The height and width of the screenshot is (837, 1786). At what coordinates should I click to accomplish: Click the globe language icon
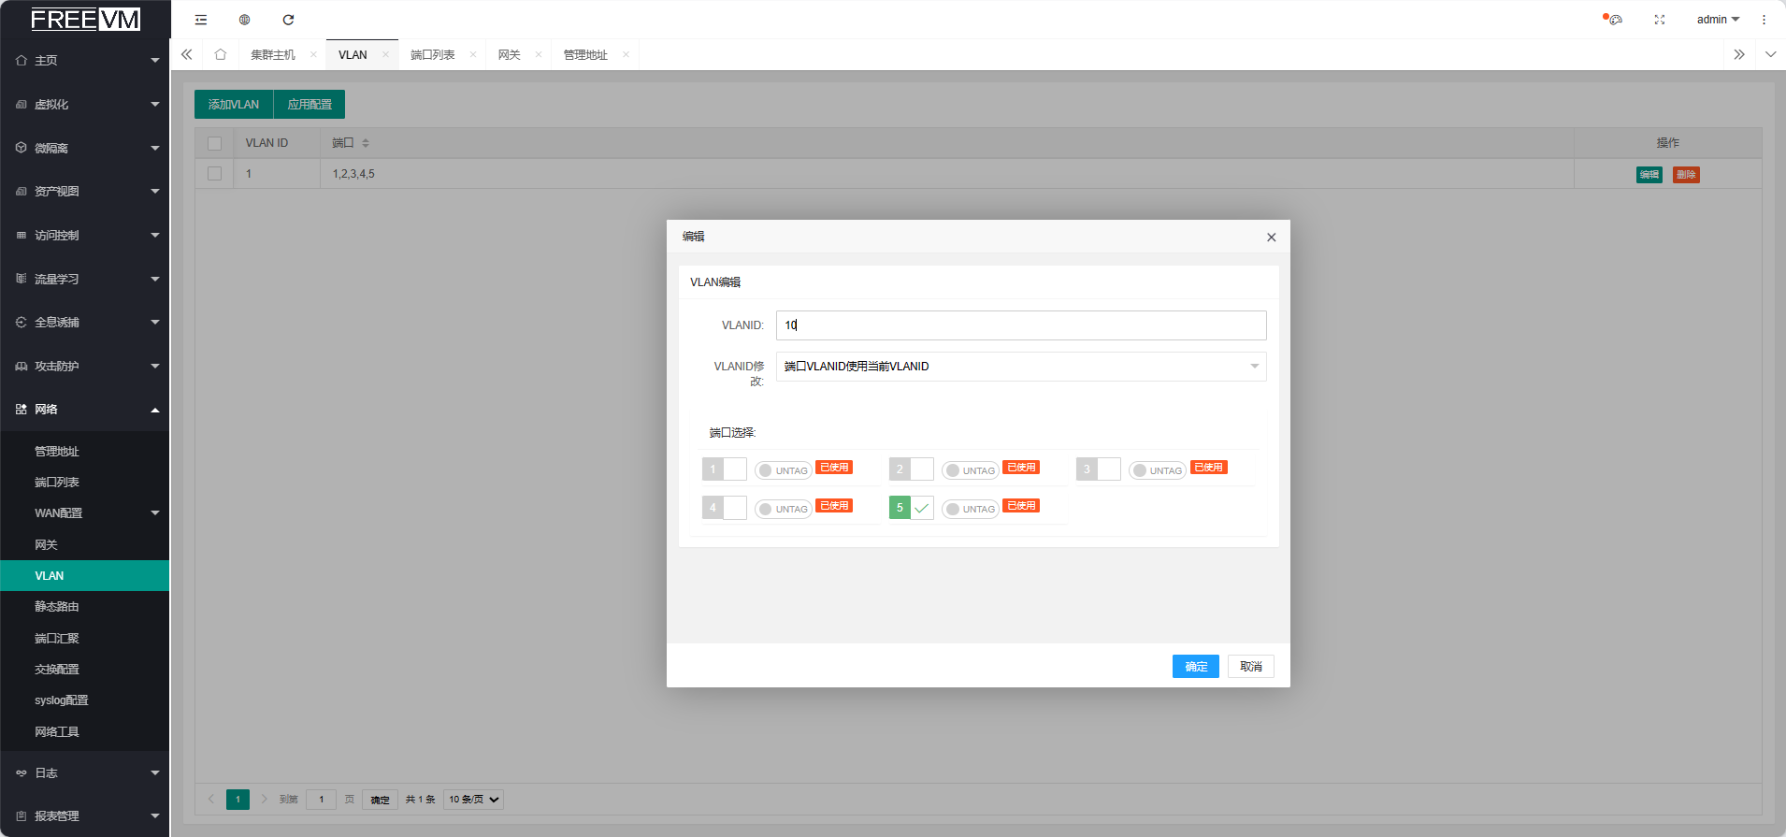click(x=245, y=20)
